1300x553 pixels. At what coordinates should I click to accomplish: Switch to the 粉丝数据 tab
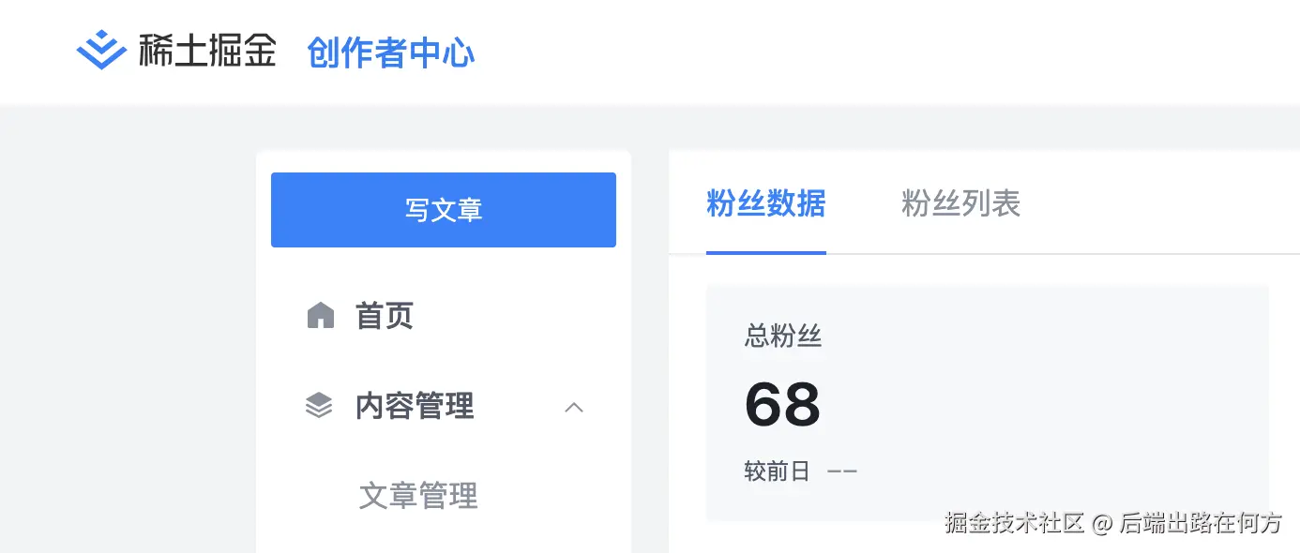coord(765,203)
